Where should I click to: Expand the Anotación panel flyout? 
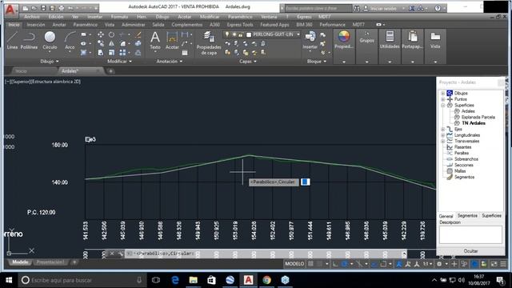pyautogui.click(x=169, y=62)
